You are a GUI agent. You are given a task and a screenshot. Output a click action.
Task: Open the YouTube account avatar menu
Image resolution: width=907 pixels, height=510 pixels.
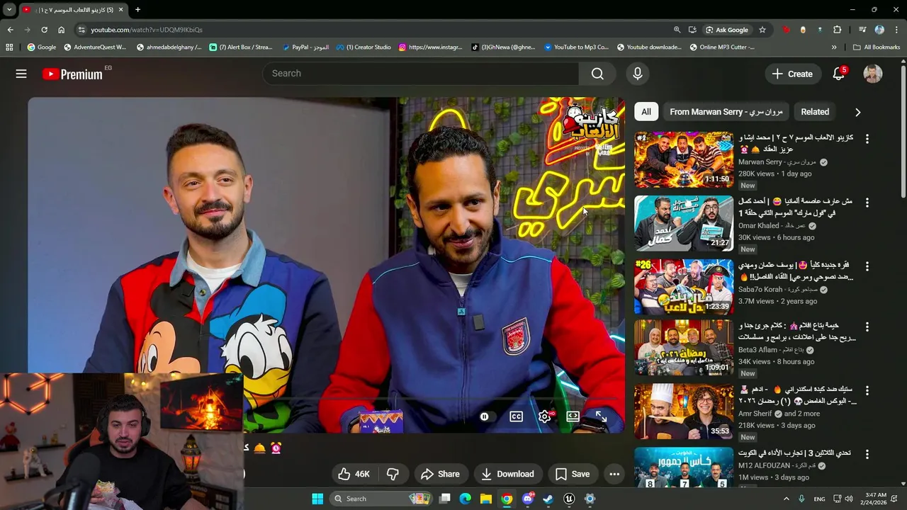[x=873, y=74]
